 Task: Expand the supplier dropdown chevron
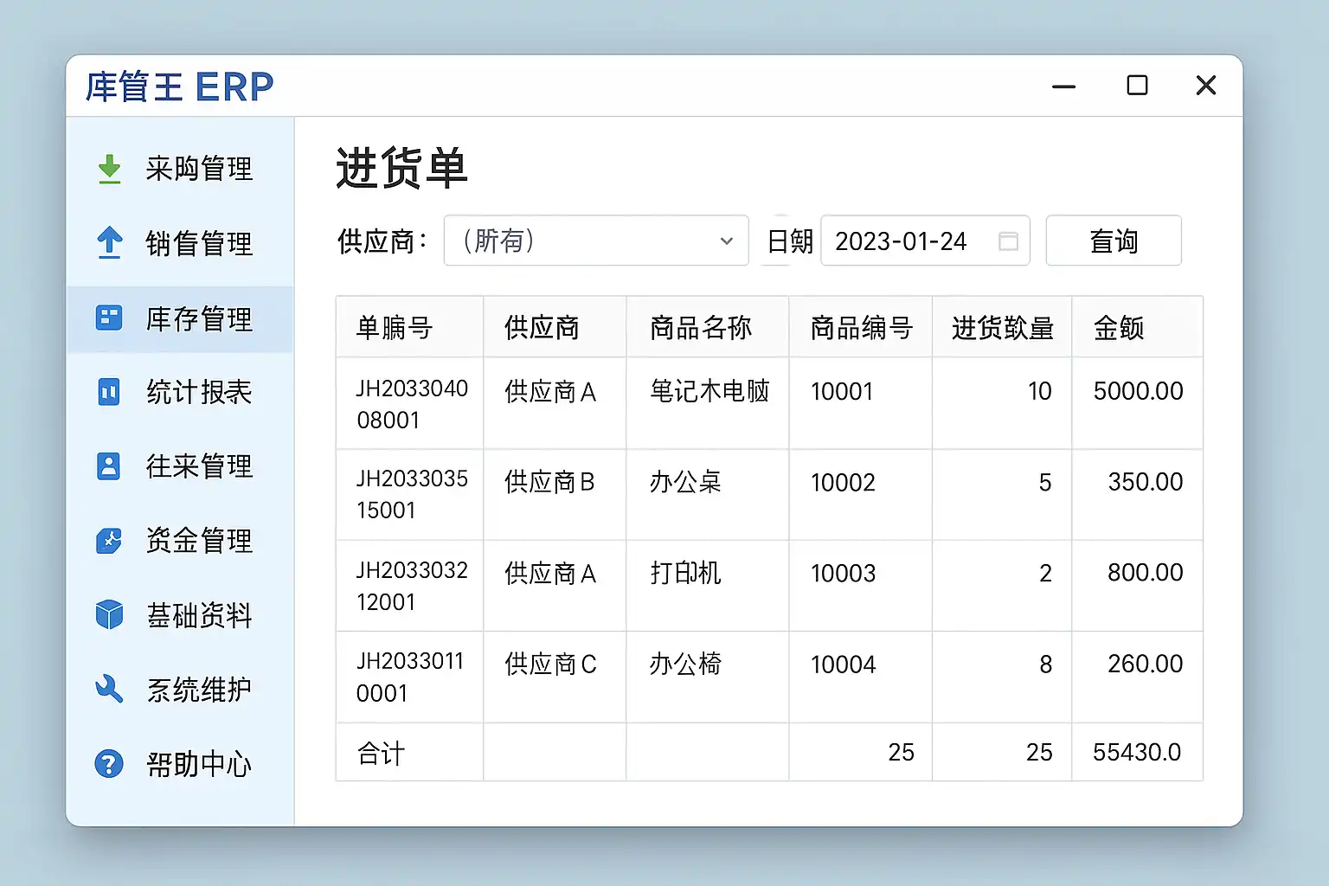tap(727, 241)
